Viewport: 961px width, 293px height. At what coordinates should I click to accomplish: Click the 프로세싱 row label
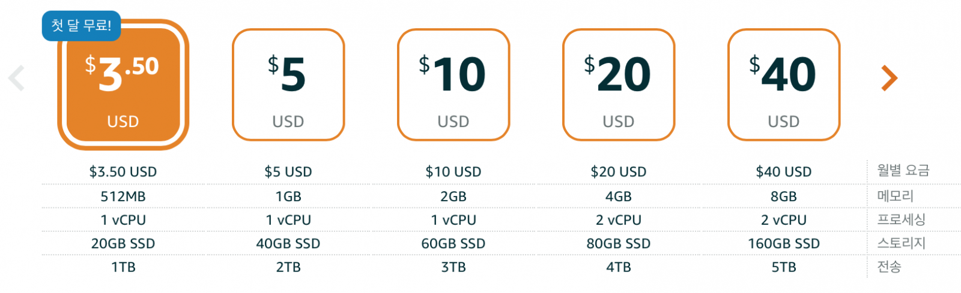point(901,219)
